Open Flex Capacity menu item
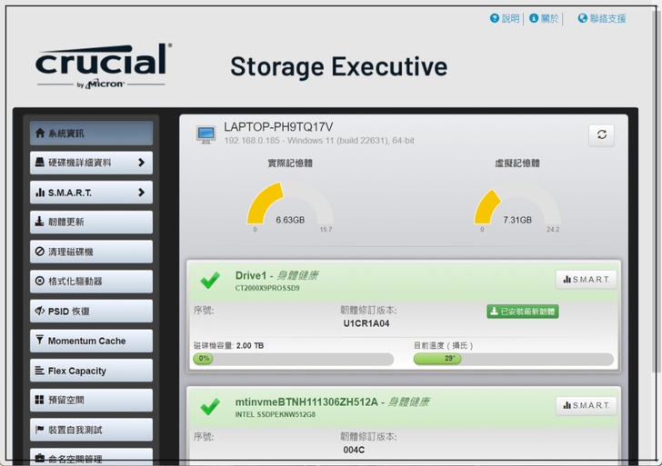The height and width of the screenshot is (466, 662). point(91,371)
